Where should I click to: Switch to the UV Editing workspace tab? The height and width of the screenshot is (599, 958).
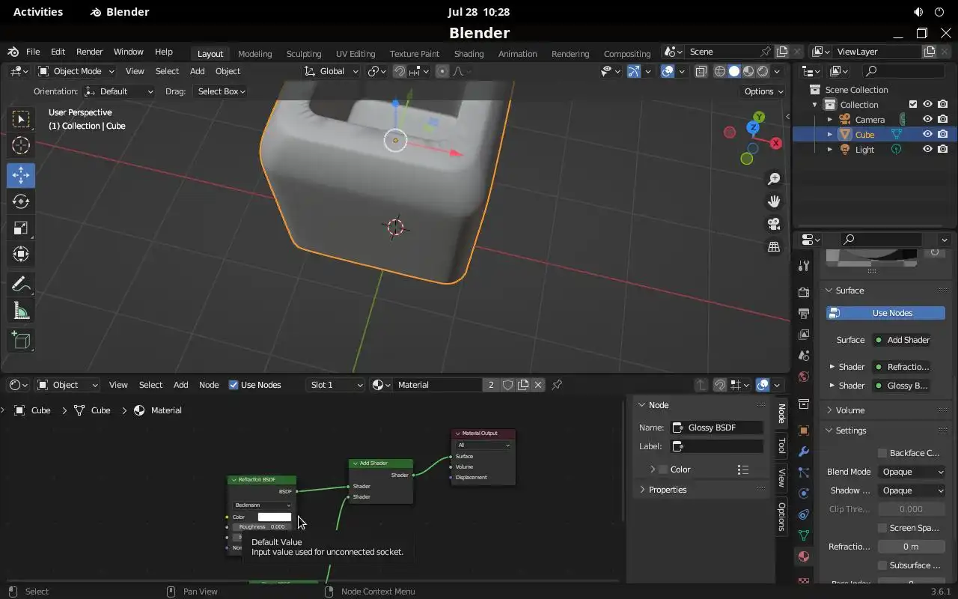(356, 54)
